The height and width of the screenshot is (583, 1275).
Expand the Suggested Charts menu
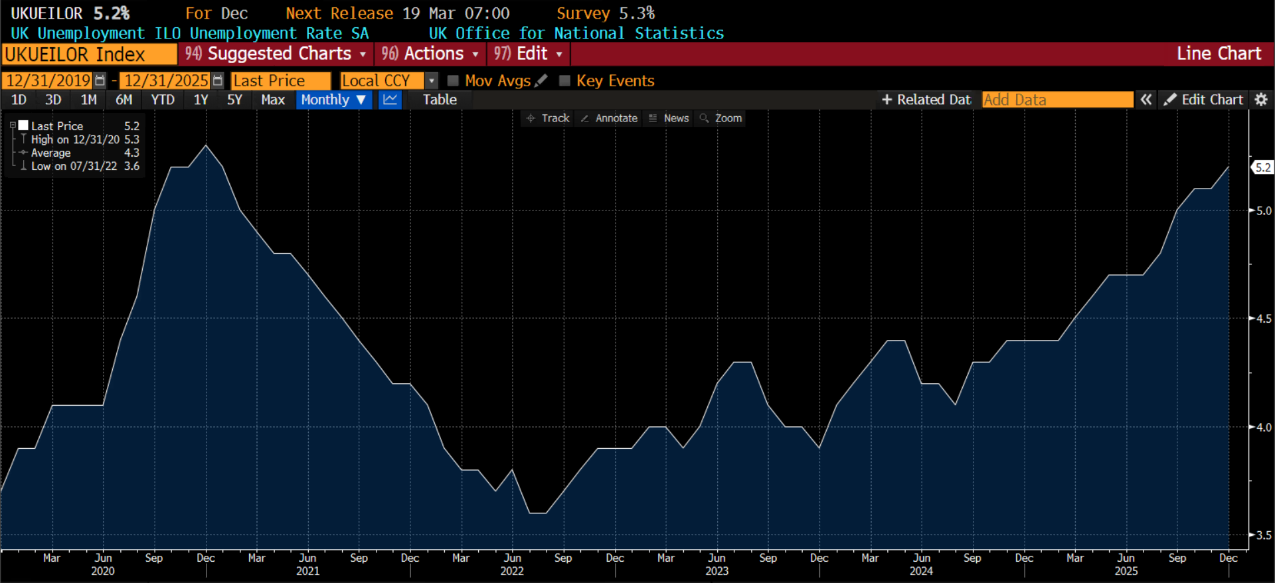coord(276,54)
